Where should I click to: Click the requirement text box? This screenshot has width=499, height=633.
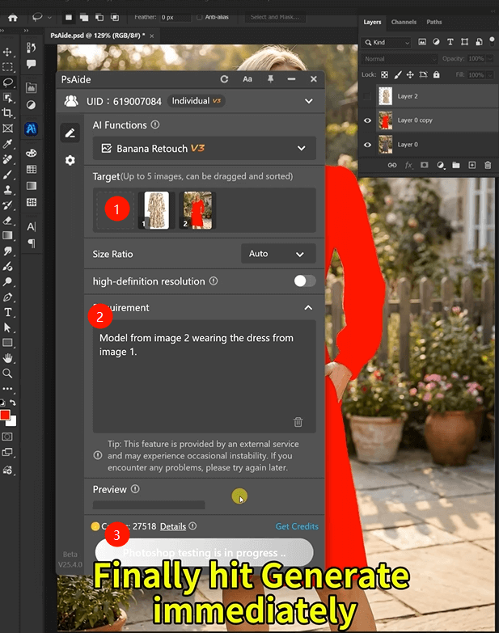point(205,376)
